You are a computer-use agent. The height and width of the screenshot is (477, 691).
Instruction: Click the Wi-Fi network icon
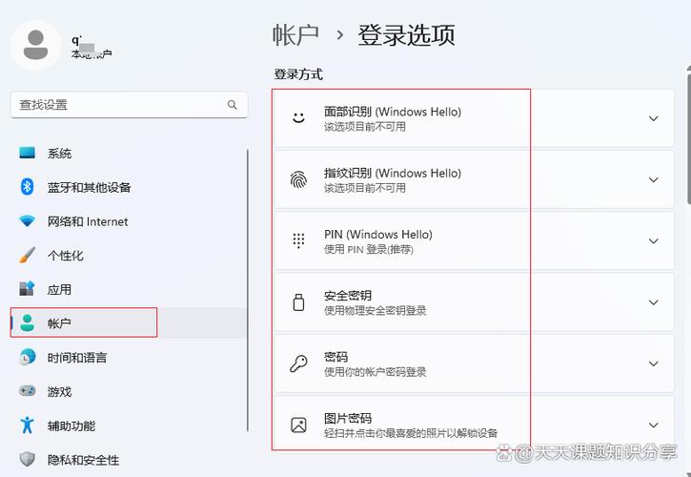coord(27,220)
